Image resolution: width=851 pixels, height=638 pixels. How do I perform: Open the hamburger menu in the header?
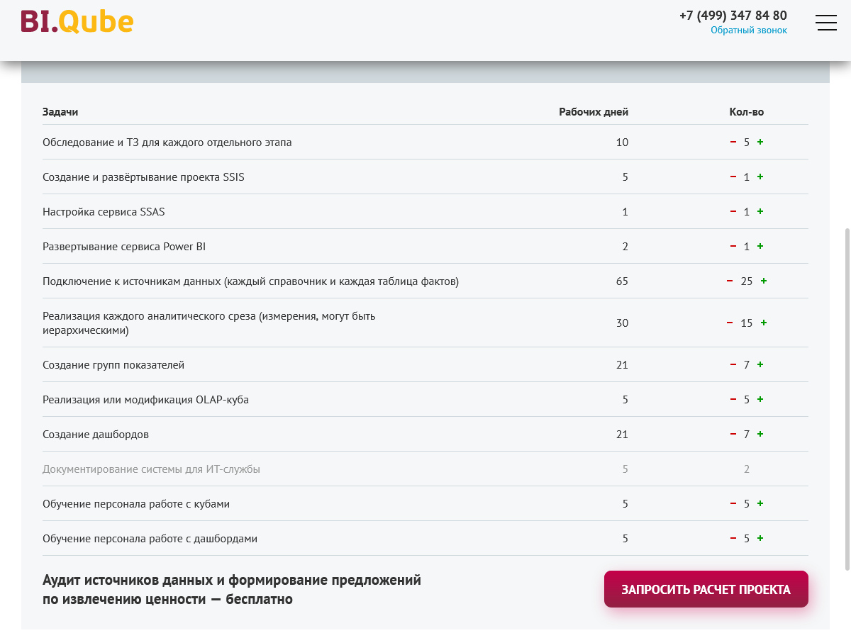pos(826,23)
